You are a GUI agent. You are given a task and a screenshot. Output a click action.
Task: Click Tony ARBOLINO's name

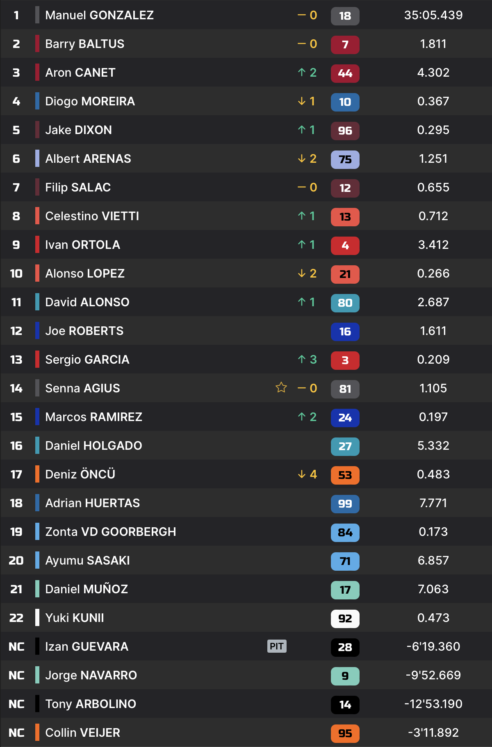(x=91, y=704)
